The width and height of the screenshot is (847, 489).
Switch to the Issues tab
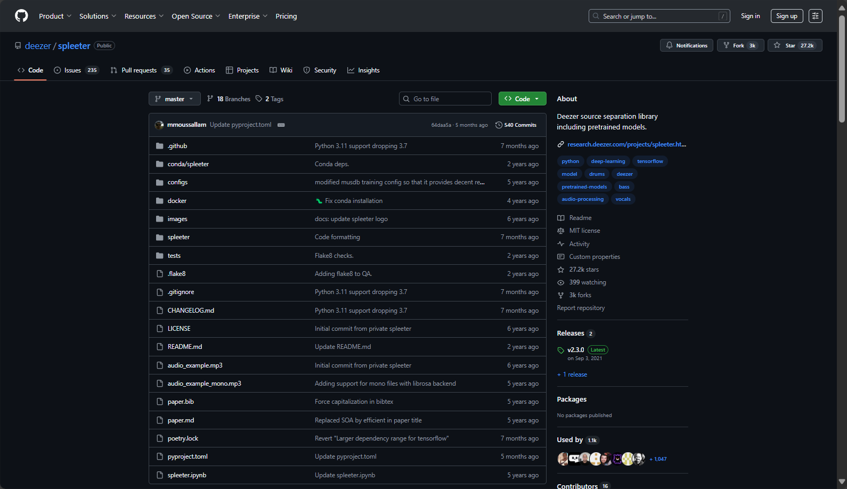(x=76, y=70)
